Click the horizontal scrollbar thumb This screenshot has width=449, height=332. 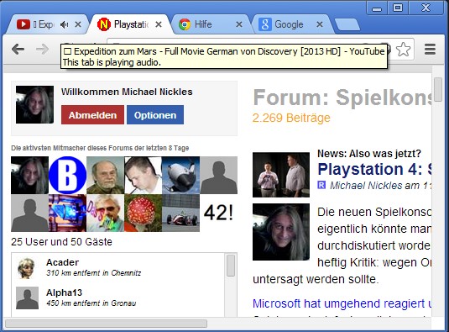[106, 324]
